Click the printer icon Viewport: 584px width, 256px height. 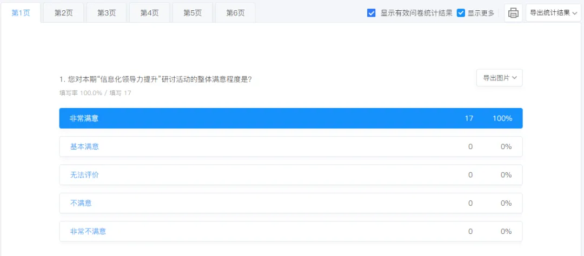(513, 13)
